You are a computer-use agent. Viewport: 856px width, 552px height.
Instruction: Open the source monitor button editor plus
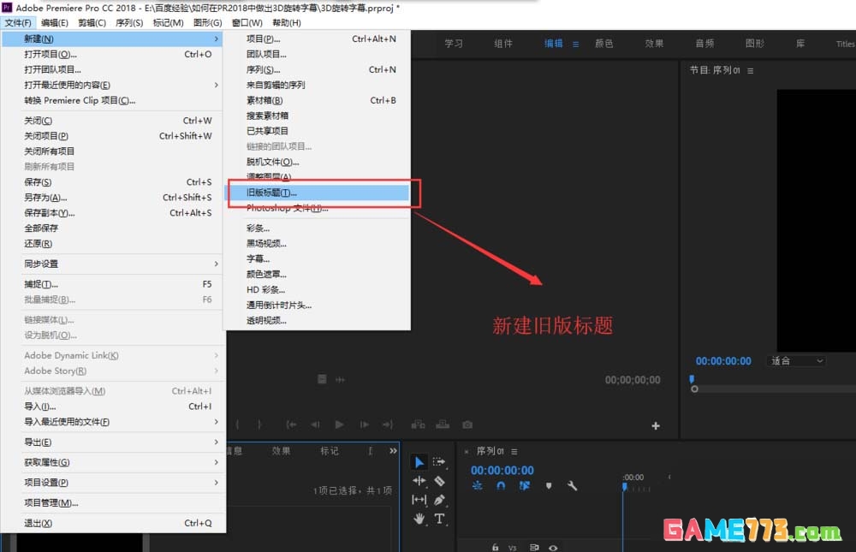[656, 425]
